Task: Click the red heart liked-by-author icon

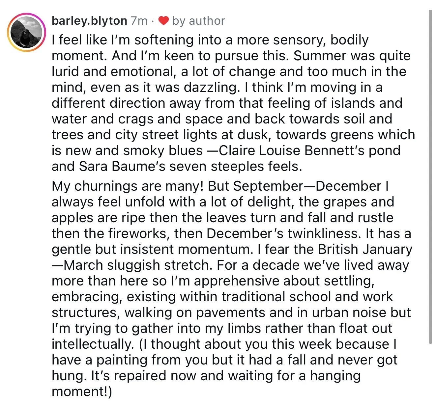Action: 163,21
